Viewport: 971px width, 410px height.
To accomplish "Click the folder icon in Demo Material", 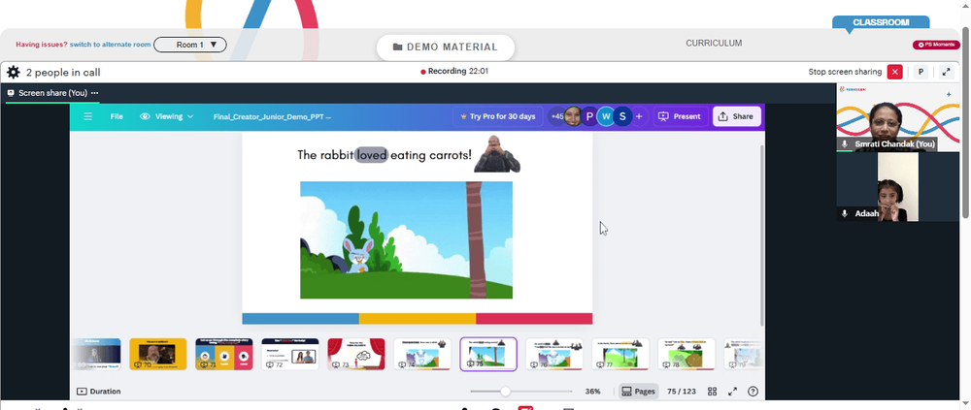I will tap(397, 47).
